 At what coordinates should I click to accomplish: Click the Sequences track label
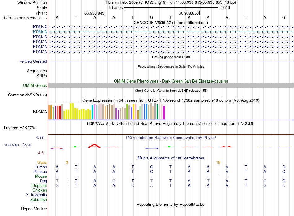pyautogui.click(x=37, y=71)
